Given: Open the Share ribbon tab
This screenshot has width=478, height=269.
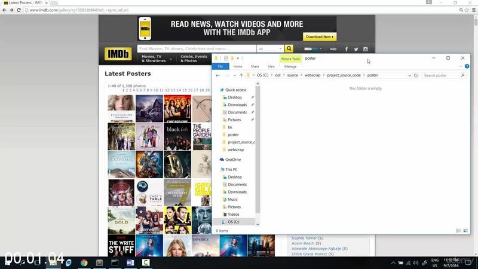Looking at the screenshot, I should point(255,66).
